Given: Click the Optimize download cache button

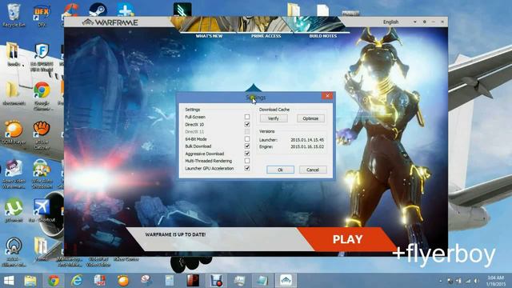Looking at the screenshot, I should click(310, 118).
